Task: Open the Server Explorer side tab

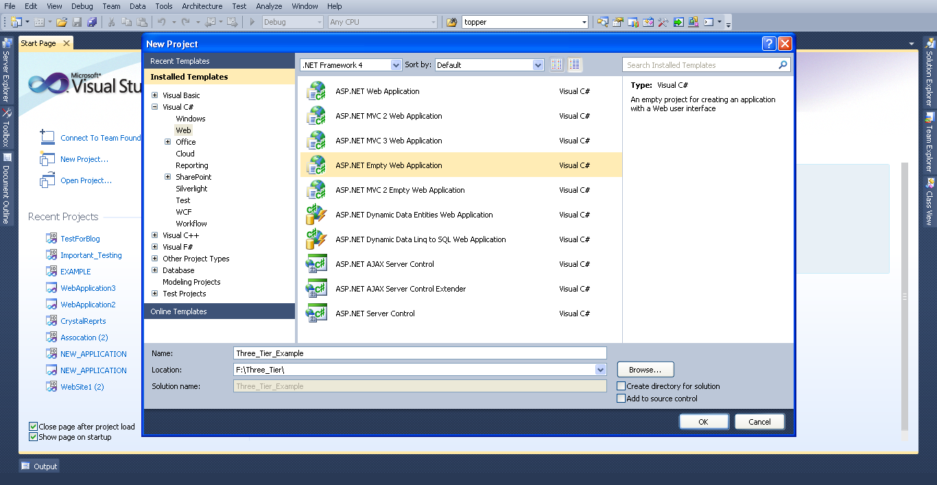Action: (x=6, y=71)
